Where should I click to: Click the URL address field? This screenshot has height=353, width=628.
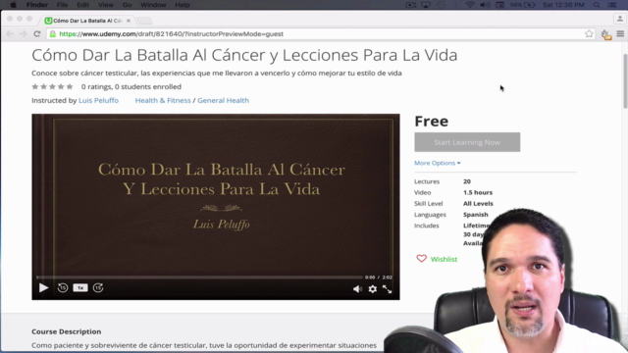click(x=321, y=34)
